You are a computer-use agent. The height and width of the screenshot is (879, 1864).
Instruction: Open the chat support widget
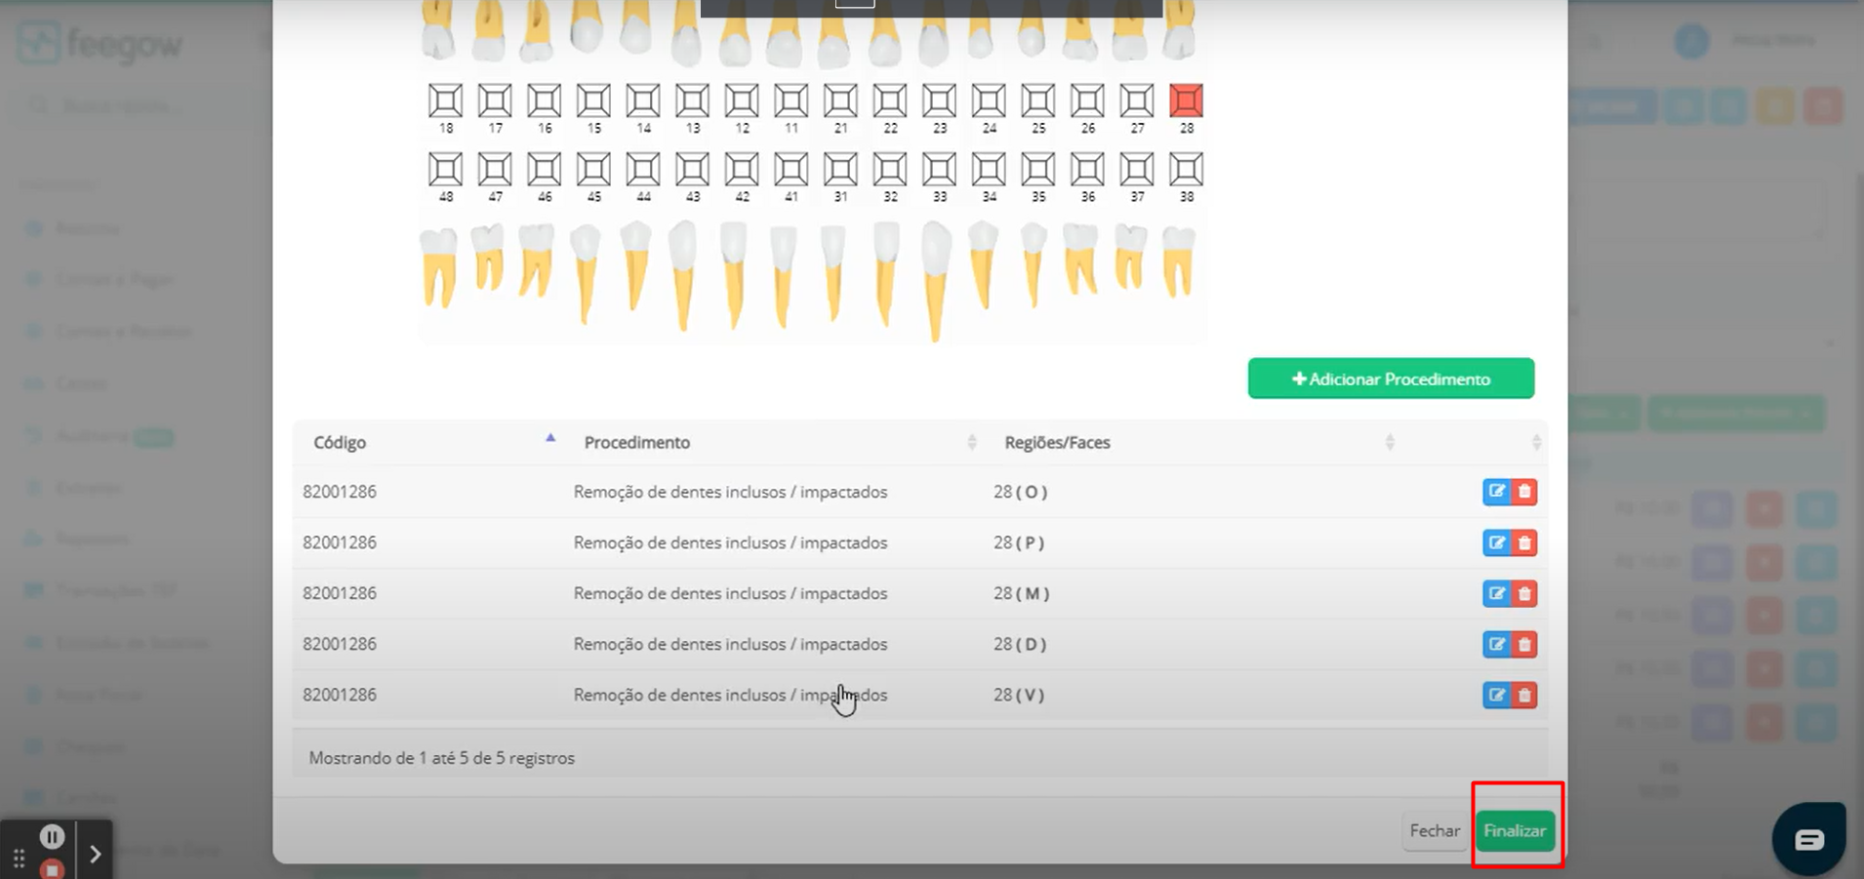click(1808, 839)
